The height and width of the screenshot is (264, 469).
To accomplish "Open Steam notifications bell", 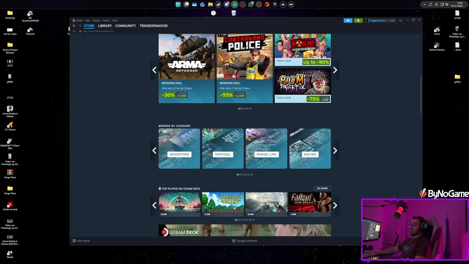I will click(358, 21).
